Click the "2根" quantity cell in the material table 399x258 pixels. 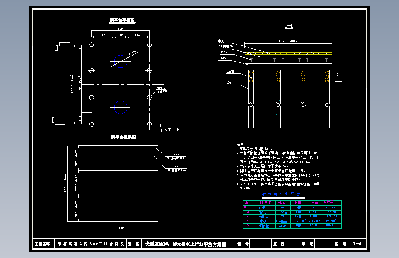299,208
